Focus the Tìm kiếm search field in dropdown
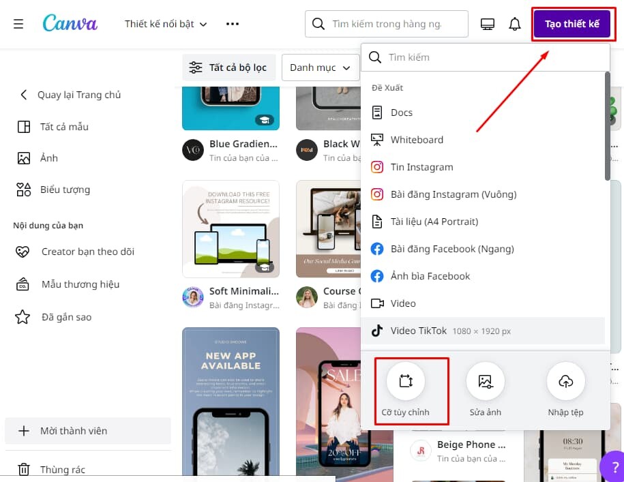 485,57
